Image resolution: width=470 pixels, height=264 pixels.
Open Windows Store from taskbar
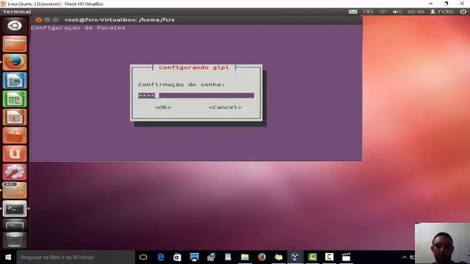[x=178, y=257]
